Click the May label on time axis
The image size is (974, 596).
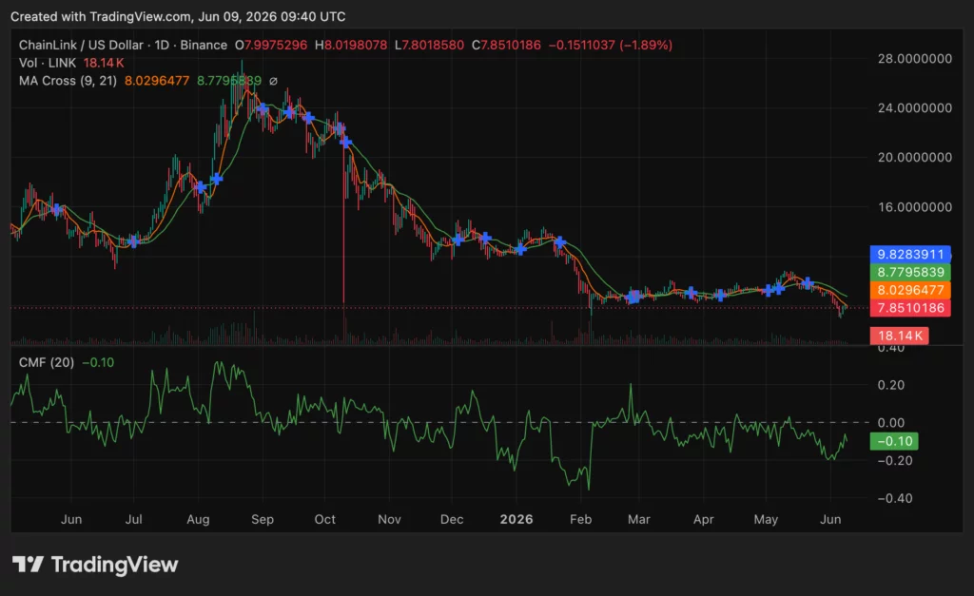[x=766, y=520]
